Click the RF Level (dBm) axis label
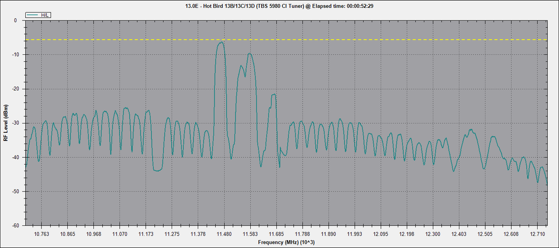The width and height of the screenshot is (559, 248). [x=6, y=123]
